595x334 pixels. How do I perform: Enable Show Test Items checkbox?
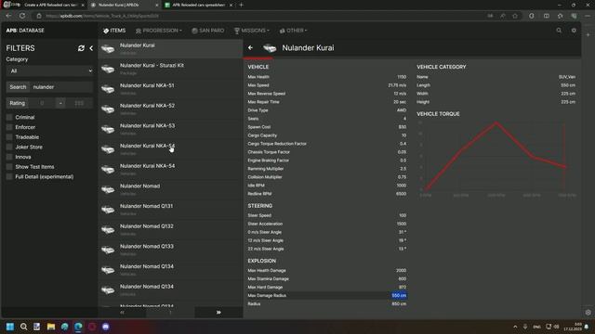click(9, 167)
